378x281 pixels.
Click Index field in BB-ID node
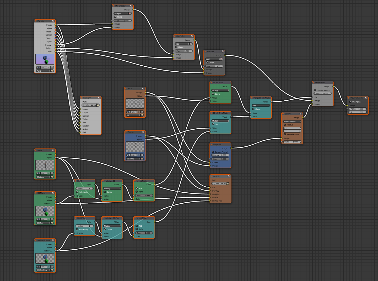point(84,188)
